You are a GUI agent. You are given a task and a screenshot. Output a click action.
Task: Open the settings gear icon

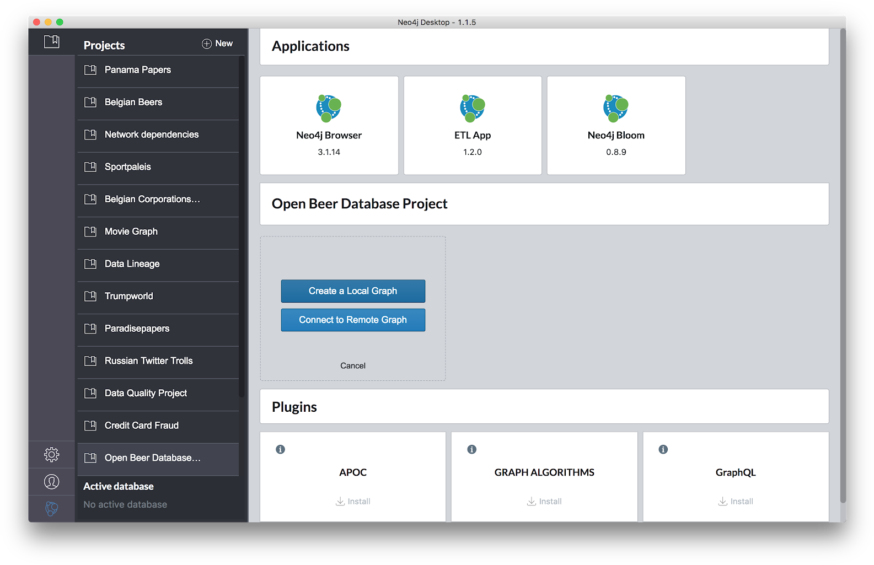click(x=51, y=454)
